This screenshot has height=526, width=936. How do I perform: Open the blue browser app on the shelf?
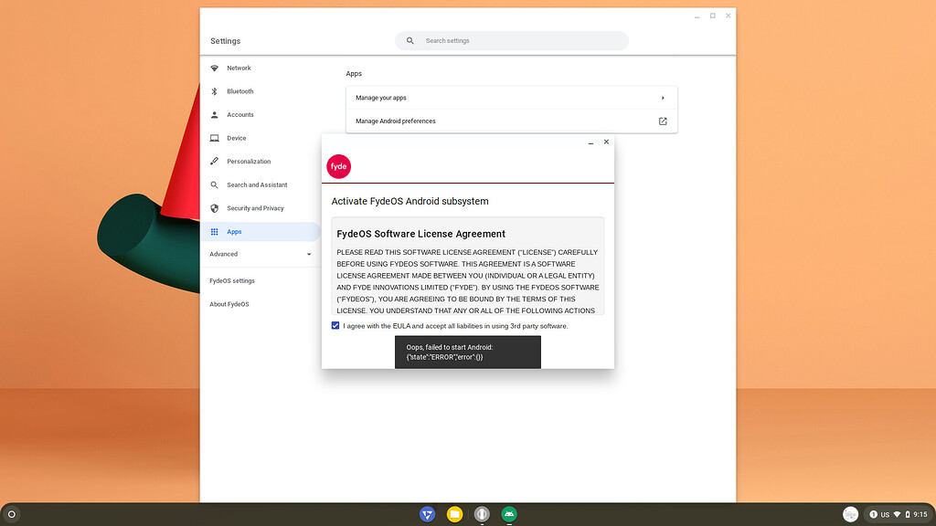click(x=428, y=514)
